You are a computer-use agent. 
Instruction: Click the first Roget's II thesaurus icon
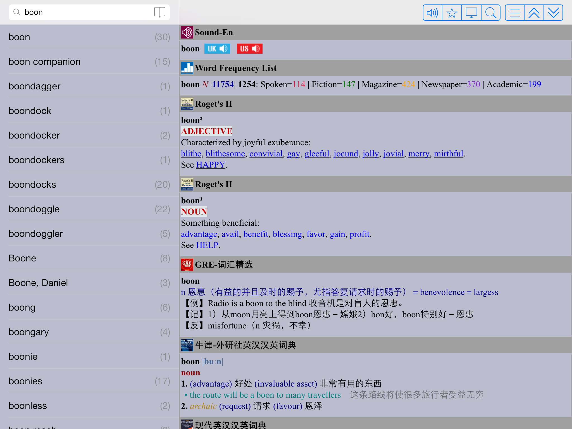(x=187, y=104)
